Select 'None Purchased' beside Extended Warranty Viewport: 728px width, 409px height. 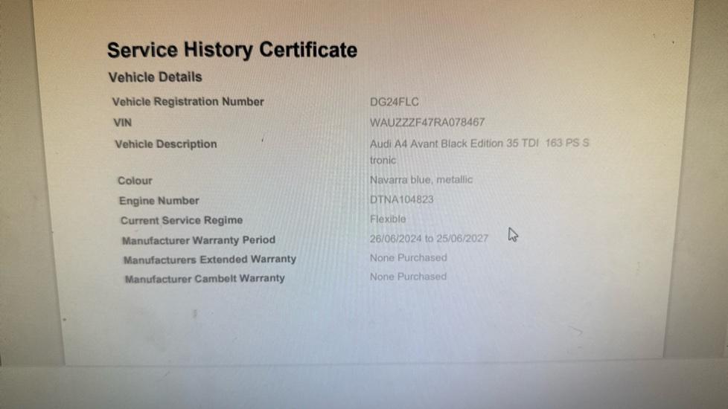409,258
